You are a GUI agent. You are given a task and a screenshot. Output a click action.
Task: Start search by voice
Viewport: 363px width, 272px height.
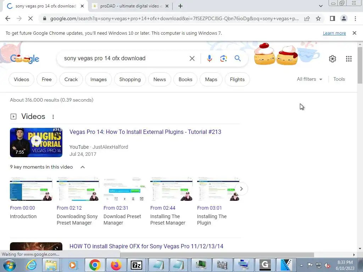(209, 58)
